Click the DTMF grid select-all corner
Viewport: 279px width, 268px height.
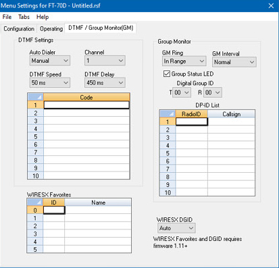click(x=36, y=97)
